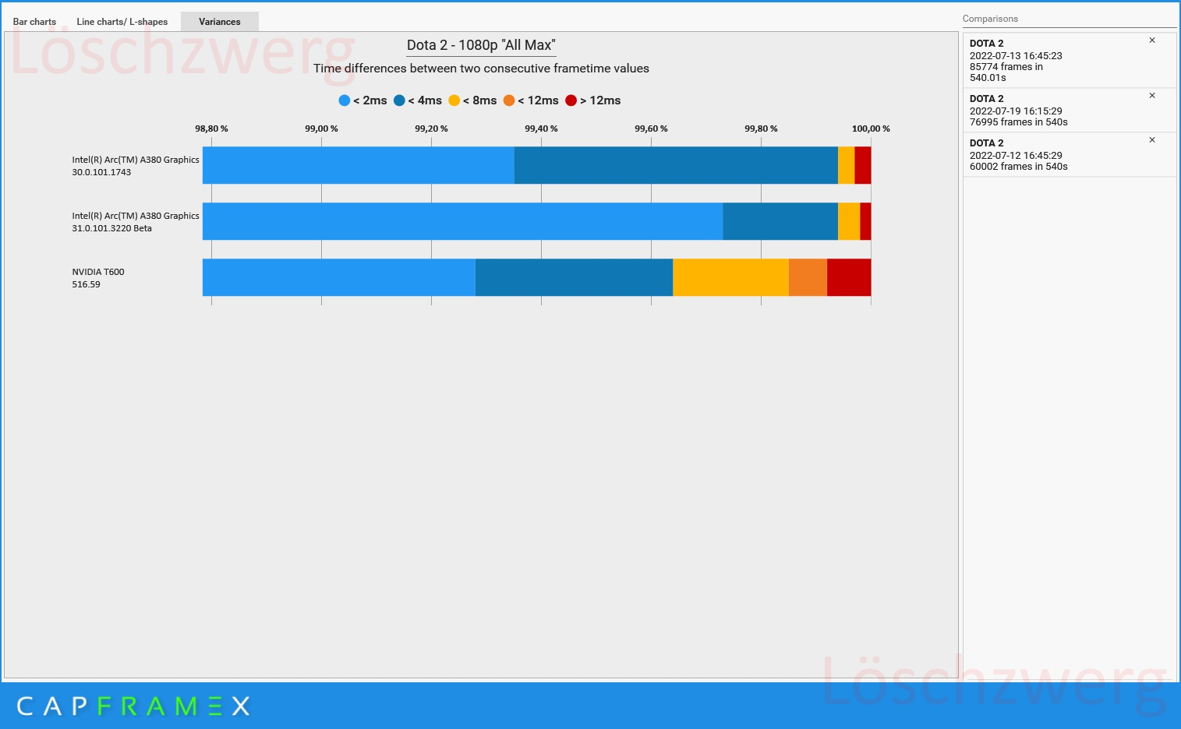Screen dimensions: 1181x729
Task: Toggle the < 2ms legend marker
Action: pos(345,100)
